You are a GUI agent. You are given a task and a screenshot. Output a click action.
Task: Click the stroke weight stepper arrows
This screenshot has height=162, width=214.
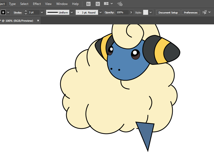tap(26, 12)
